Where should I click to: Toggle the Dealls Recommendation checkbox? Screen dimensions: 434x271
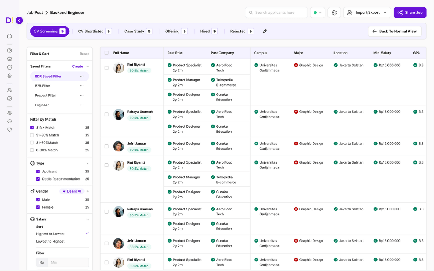point(38,179)
